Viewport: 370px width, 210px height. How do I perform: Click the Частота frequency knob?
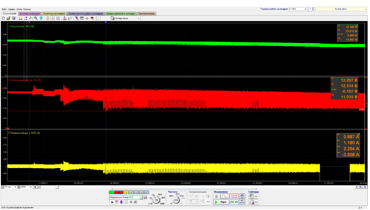click(176, 200)
